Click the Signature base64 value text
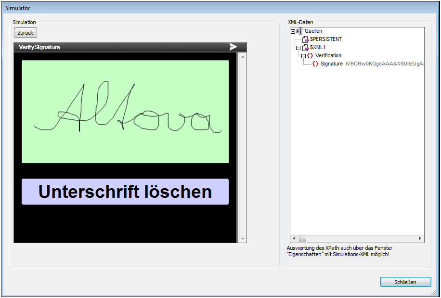Screen dimensions: 441x298 (x=384, y=64)
